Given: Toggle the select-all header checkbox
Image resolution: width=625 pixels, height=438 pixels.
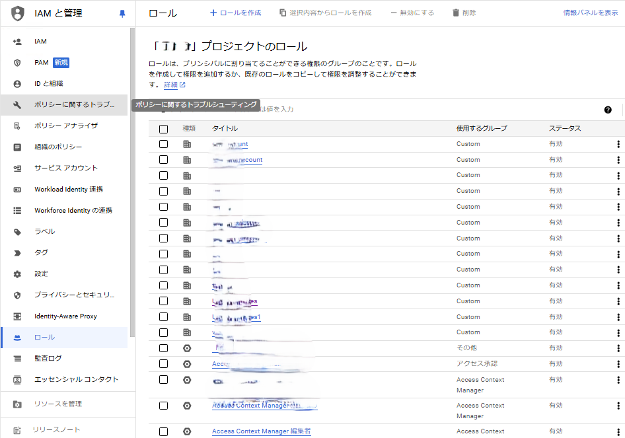Looking at the screenshot, I should point(163,129).
